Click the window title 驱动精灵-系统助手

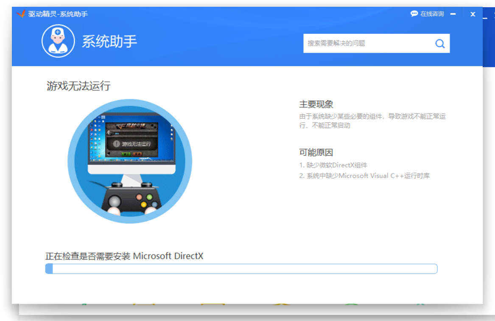tap(58, 14)
